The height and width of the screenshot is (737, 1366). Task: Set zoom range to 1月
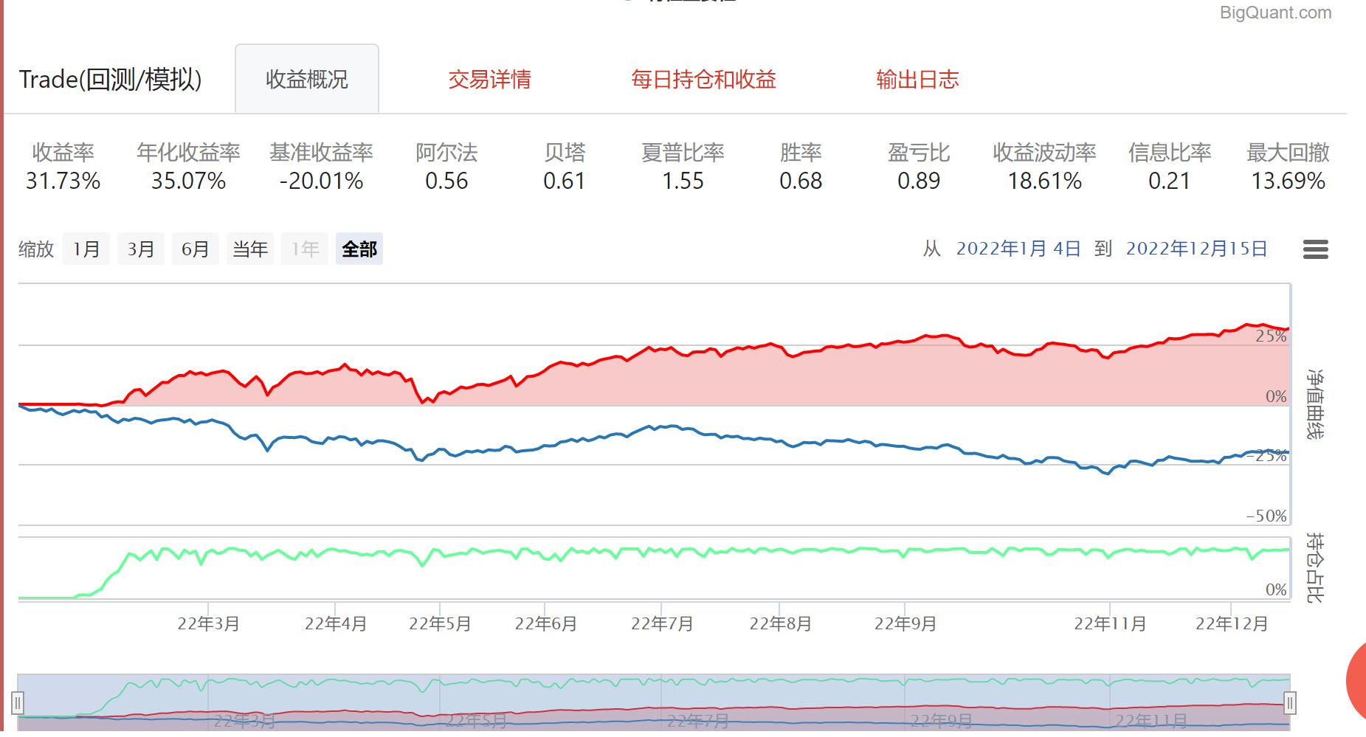[x=86, y=249]
